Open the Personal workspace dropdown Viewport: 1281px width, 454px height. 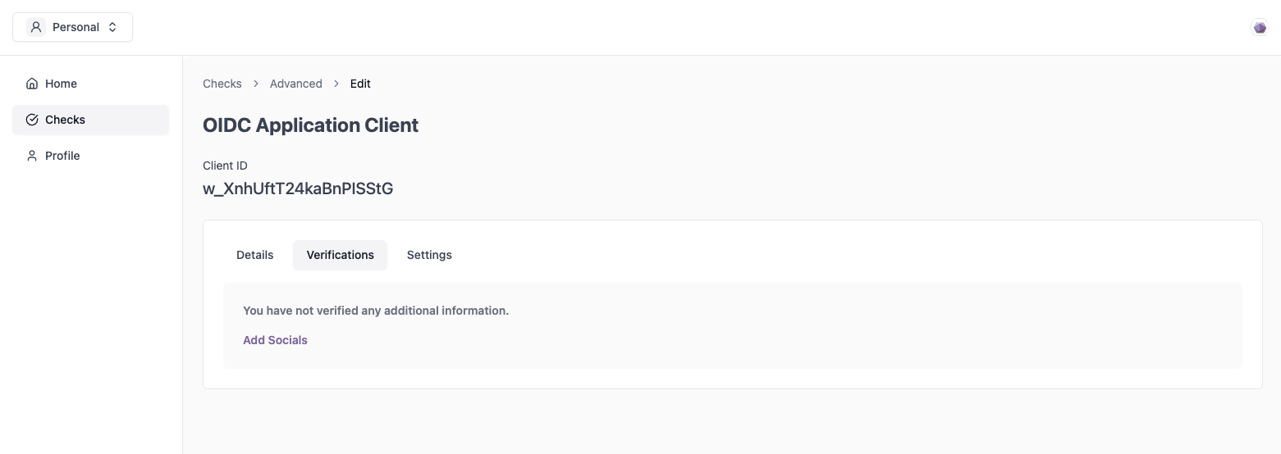pos(72,27)
